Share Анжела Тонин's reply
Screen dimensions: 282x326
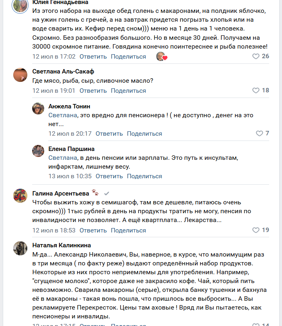point(144,134)
